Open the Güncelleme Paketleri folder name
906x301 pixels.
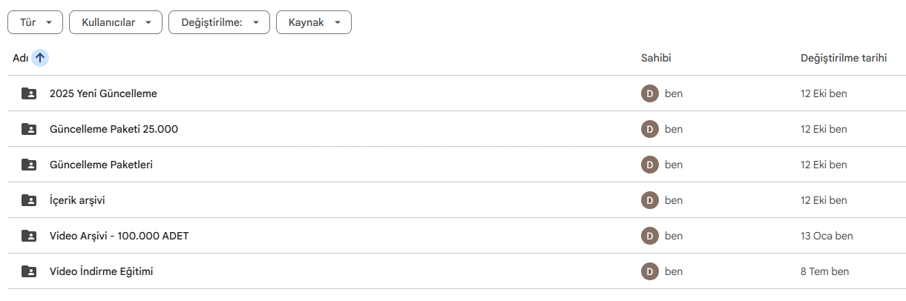tap(101, 165)
